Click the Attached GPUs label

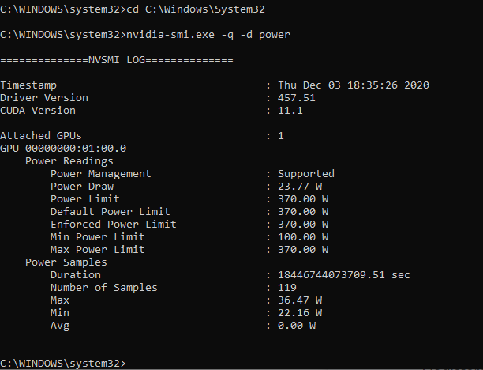click(x=41, y=136)
